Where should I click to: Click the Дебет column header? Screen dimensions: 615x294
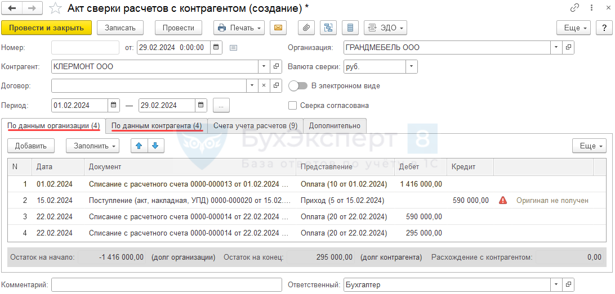coord(421,166)
